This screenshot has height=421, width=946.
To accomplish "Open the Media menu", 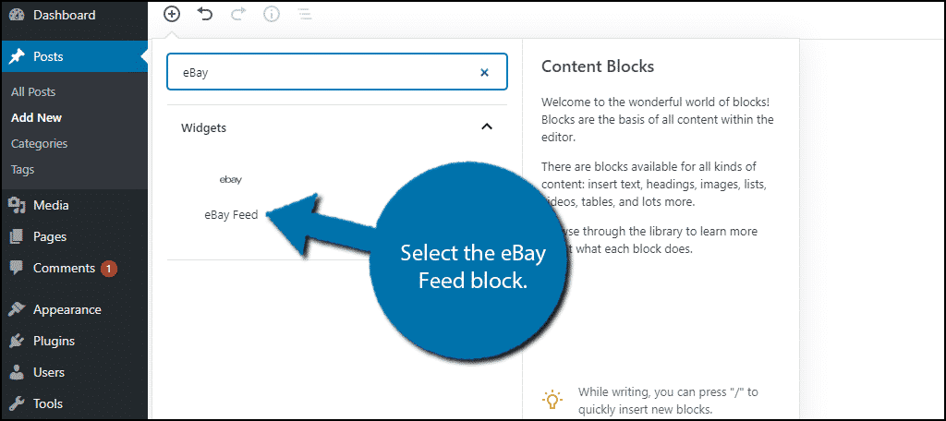I will (x=51, y=205).
